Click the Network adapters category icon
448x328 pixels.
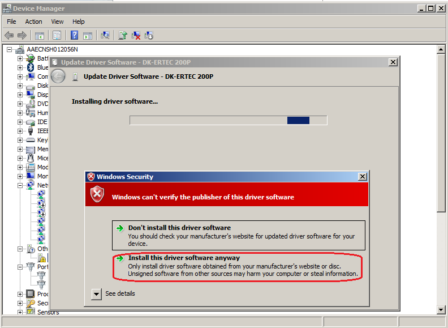coord(31,185)
